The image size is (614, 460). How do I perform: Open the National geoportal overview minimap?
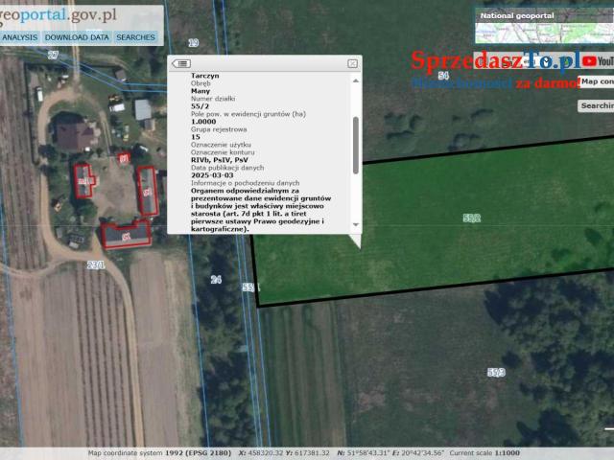542,26
